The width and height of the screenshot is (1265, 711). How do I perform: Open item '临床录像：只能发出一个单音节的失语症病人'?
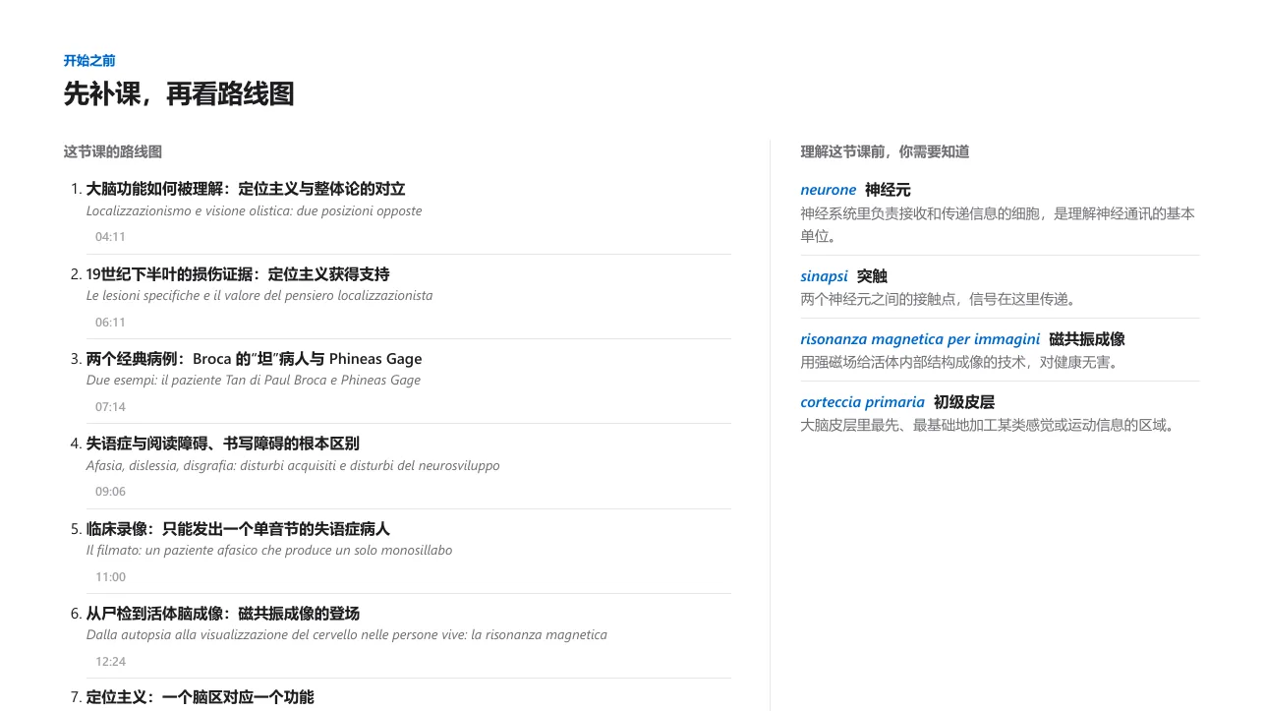[x=238, y=529]
